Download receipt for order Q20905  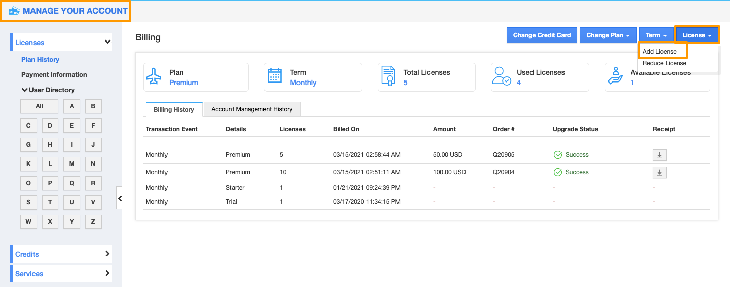point(659,155)
